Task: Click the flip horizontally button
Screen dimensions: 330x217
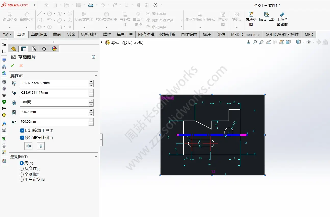Action: click(x=28, y=146)
